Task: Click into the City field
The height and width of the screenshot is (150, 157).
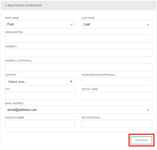Action: tap(40, 96)
